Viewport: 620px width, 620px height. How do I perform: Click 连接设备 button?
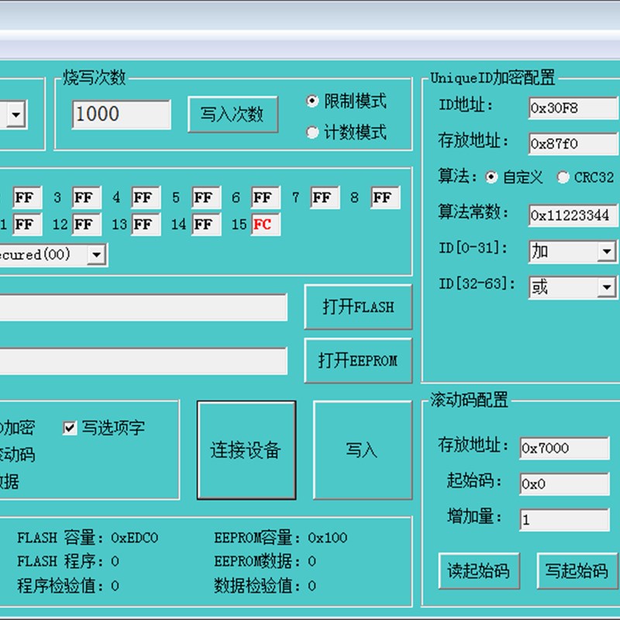(246, 450)
